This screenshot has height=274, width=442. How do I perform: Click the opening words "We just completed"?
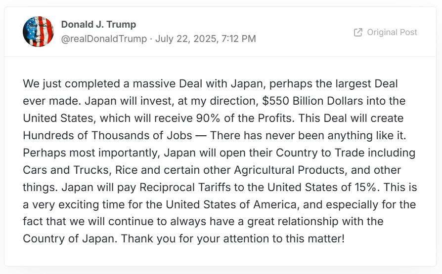pos(72,83)
